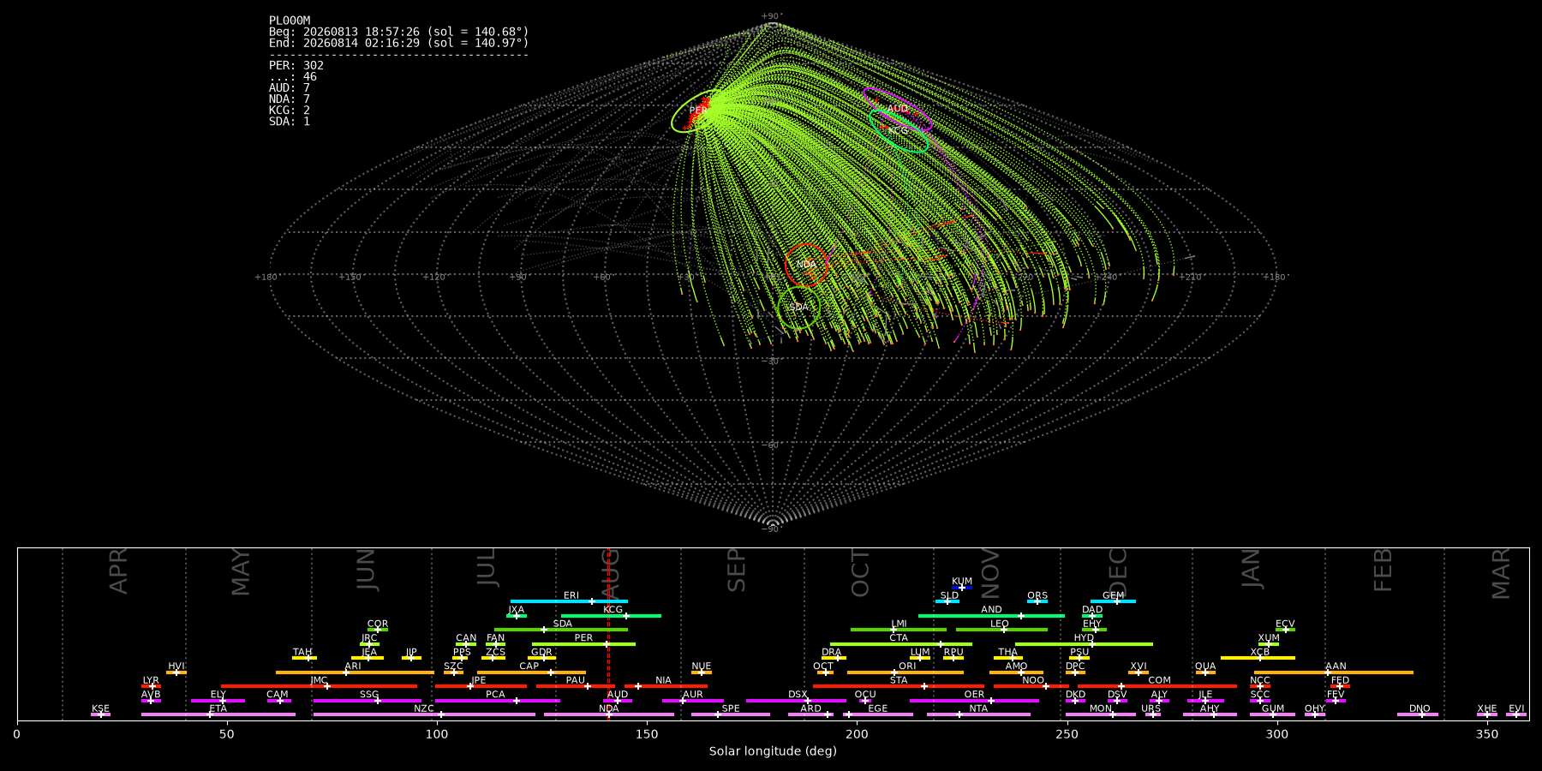The width and height of the screenshot is (1542, 771).
Task: Click the red NDA radiant circle
Action: coord(806,265)
